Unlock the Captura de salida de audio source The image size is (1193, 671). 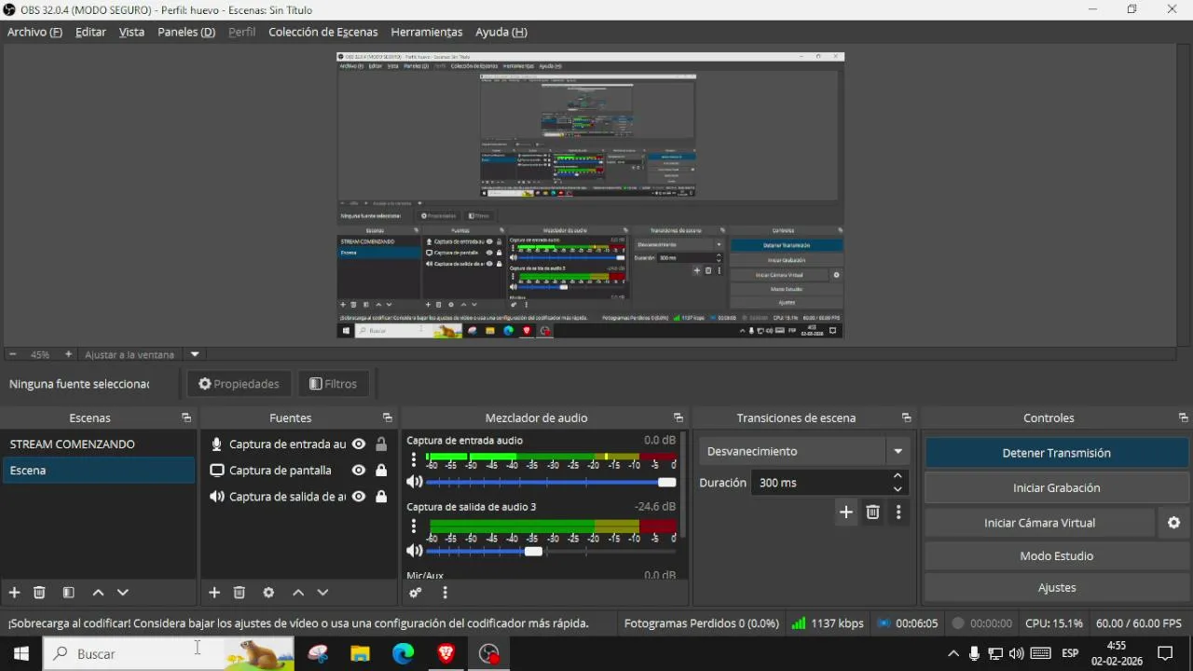(381, 497)
